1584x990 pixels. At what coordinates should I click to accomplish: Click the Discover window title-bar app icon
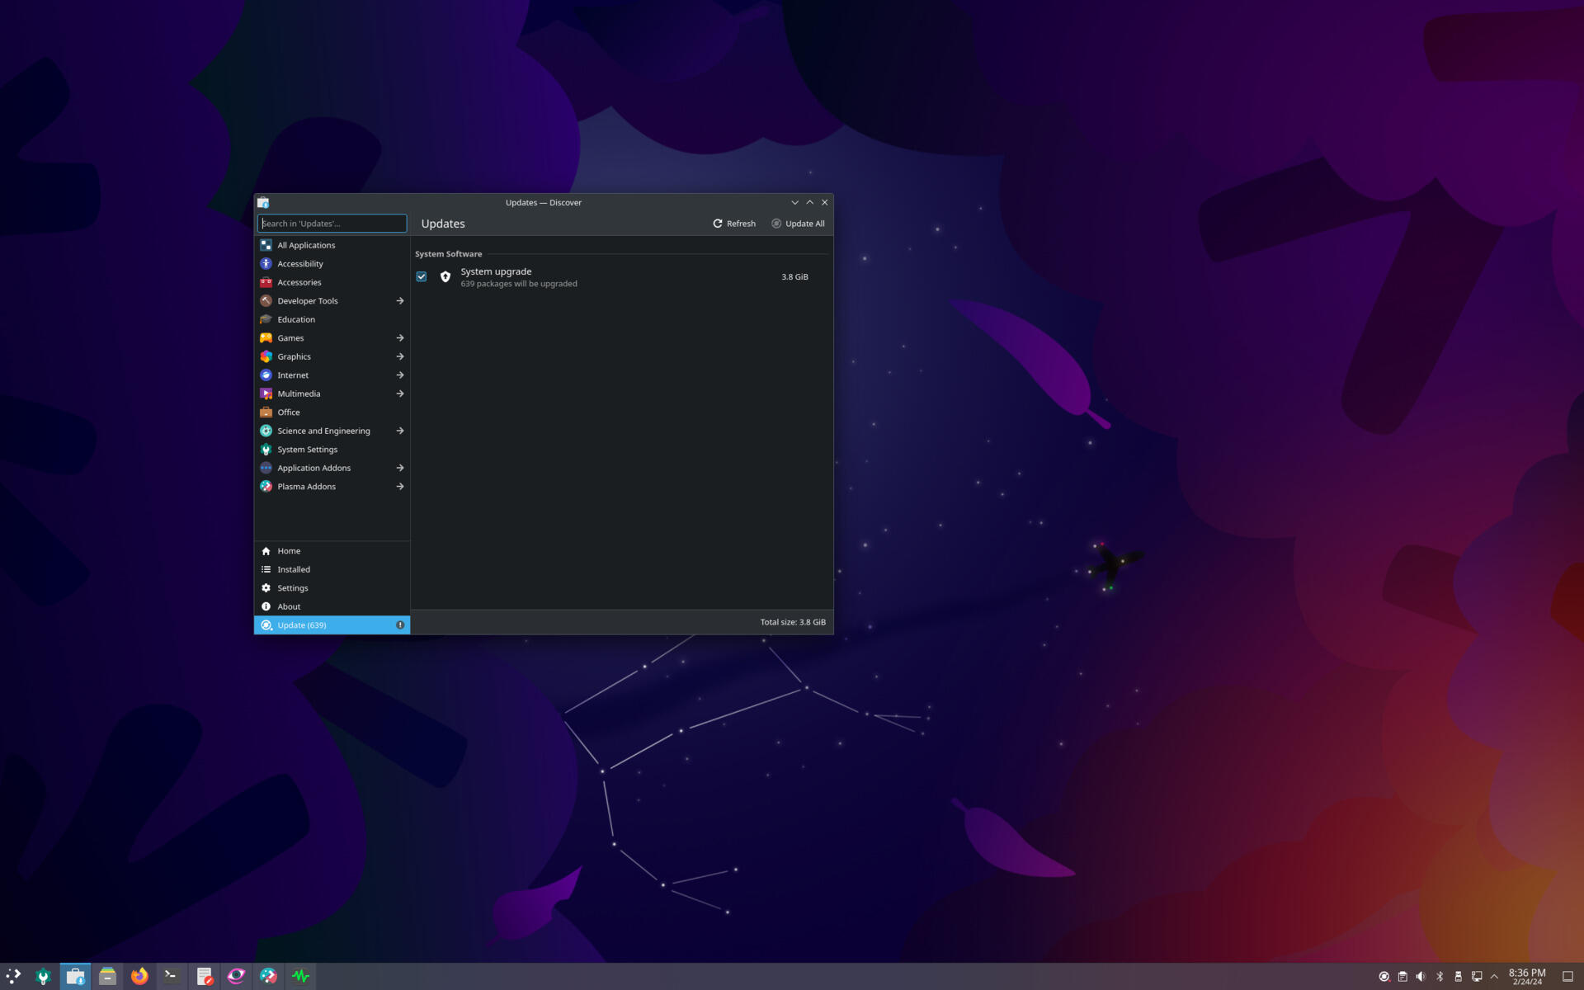pyautogui.click(x=263, y=202)
